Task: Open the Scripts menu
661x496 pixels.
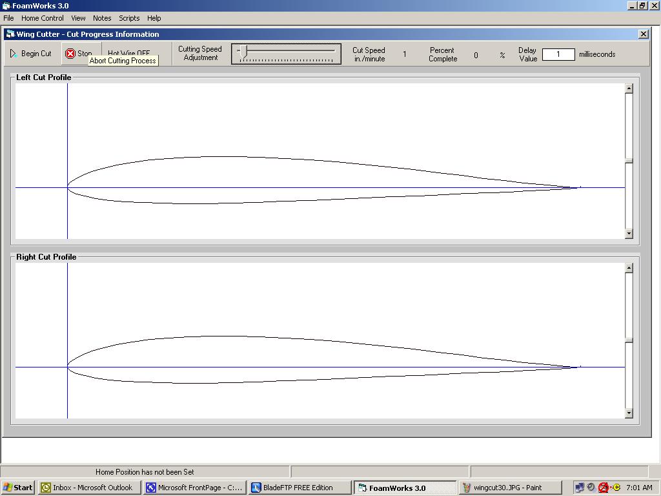Action: point(129,18)
